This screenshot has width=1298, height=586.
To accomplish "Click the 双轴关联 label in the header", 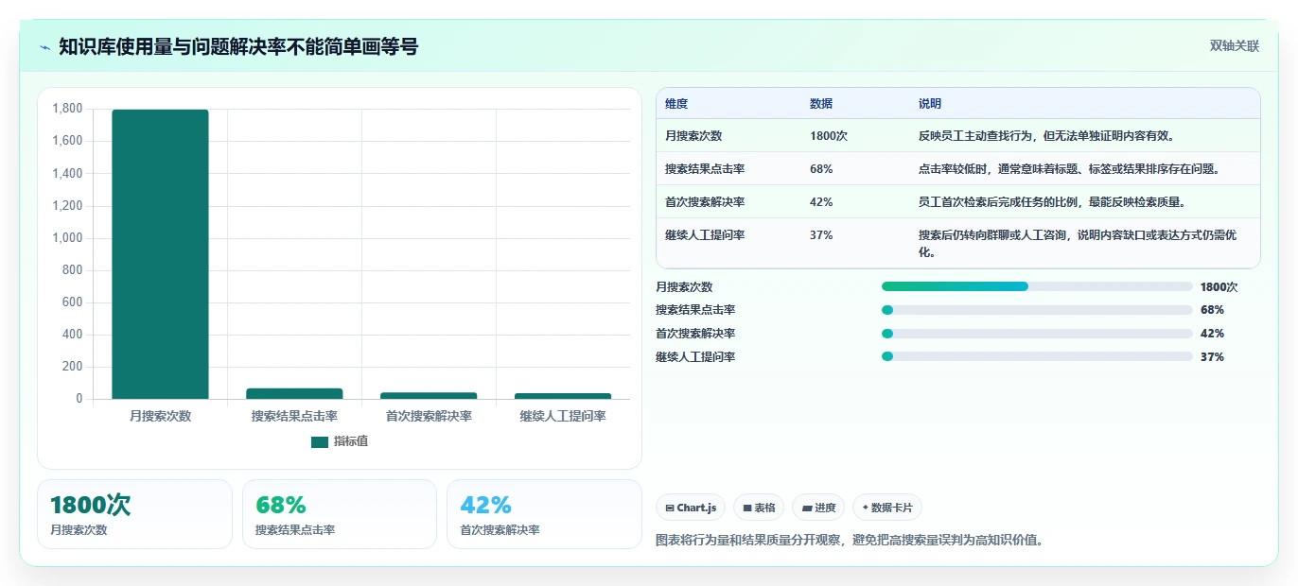I will 1235,46.
